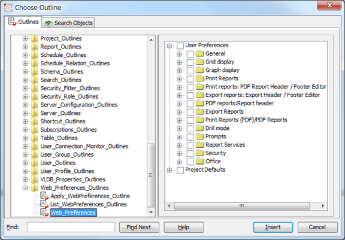The height and width of the screenshot is (240, 345).
Task: Click the Server_Outlines folder icon
Action: pos(35,113)
